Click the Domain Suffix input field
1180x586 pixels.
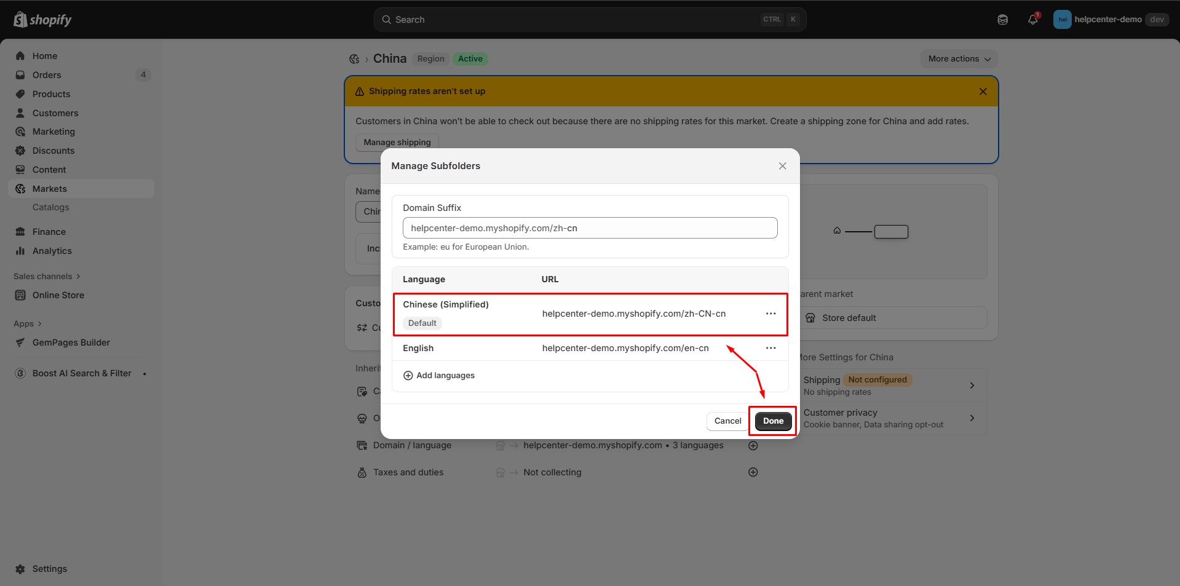pos(589,228)
